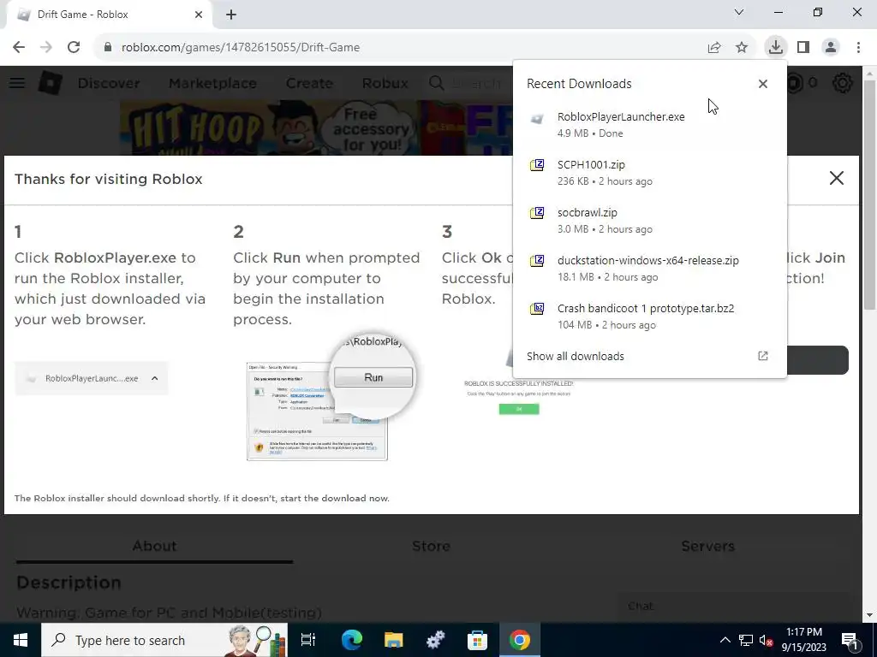Open Crash bandicoot 1 prototype.tar.bz2 download

(x=649, y=317)
